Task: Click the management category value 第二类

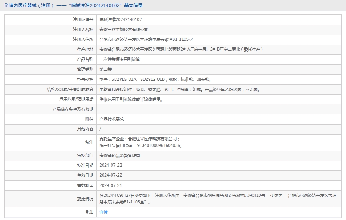Action: pyautogui.click(x=105, y=69)
